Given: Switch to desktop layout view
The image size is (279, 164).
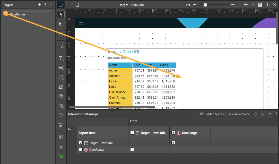Looking at the screenshot, I should click(x=61, y=5).
